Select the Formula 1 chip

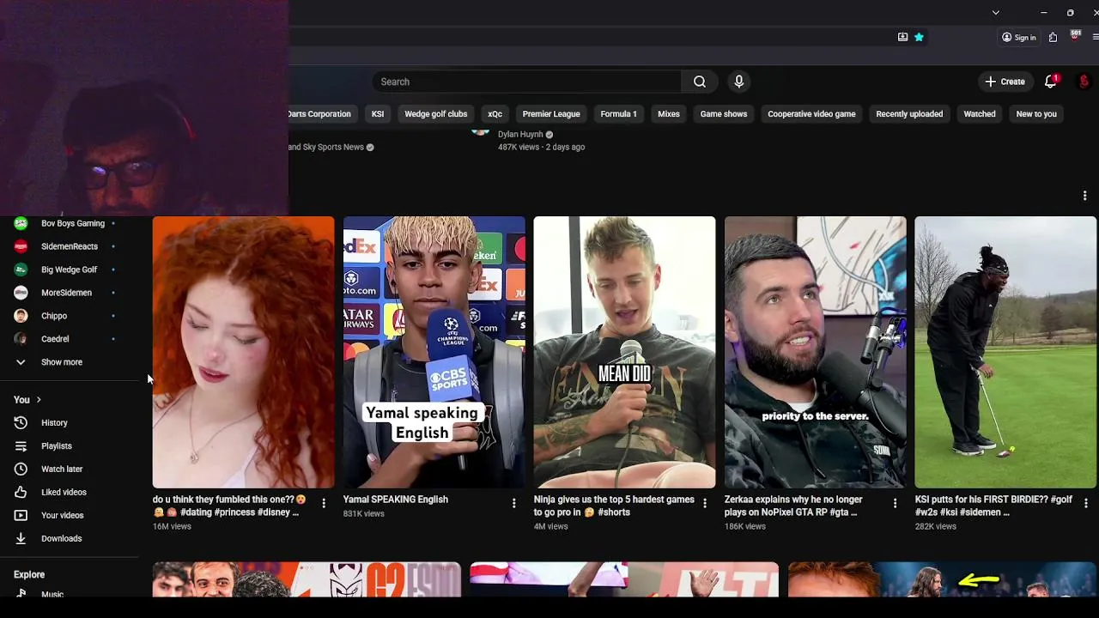(x=618, y=113)
